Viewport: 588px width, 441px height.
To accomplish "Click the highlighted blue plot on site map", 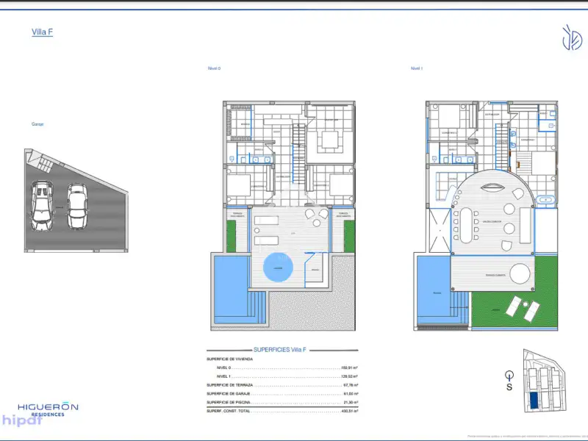I will [x=534, y=400].
